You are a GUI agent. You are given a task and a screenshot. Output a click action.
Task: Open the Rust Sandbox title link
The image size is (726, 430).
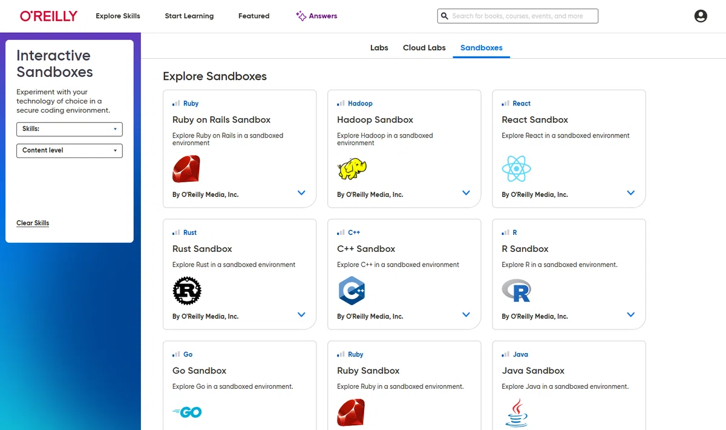[x=202, y=249]
